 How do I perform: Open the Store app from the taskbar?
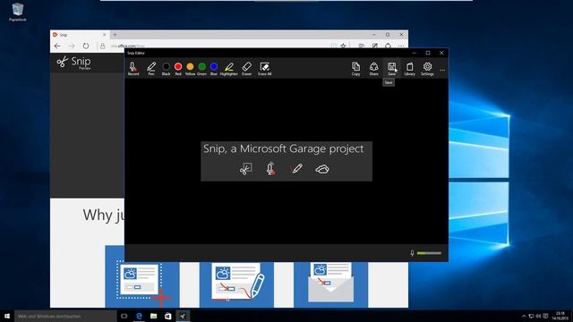pos(167,316)
